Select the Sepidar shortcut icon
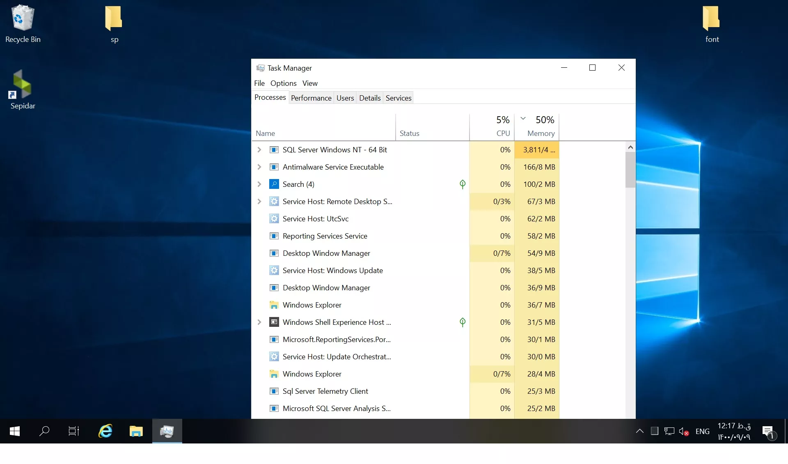Viewport: 788px width, 464px height. click(x=23, y=90)
